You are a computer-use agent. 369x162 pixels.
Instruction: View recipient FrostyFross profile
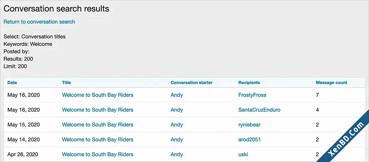point(252,95)
